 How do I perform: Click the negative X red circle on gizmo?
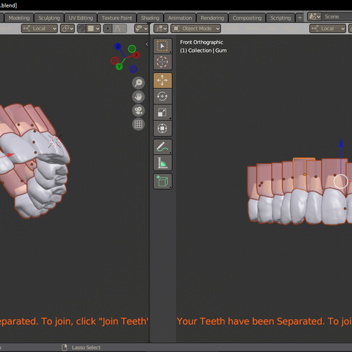[x=115, y=61]
